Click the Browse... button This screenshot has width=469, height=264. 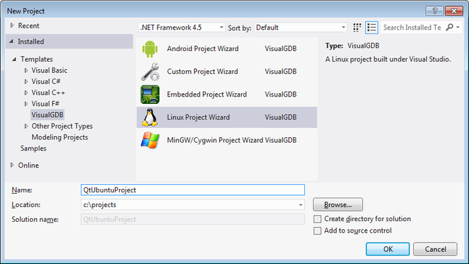[x=338, y=205]
